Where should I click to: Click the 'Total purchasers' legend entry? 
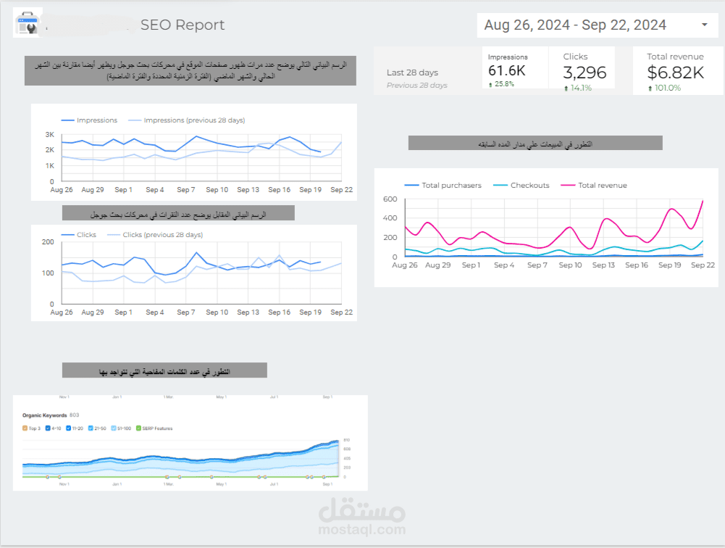coord(443,185)
